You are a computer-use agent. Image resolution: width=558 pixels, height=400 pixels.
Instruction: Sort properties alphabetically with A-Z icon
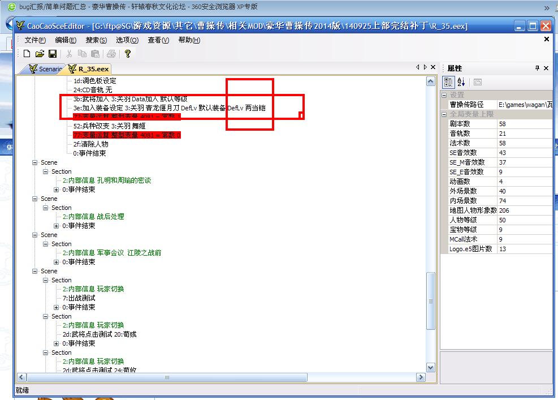(x=461, y=82)
